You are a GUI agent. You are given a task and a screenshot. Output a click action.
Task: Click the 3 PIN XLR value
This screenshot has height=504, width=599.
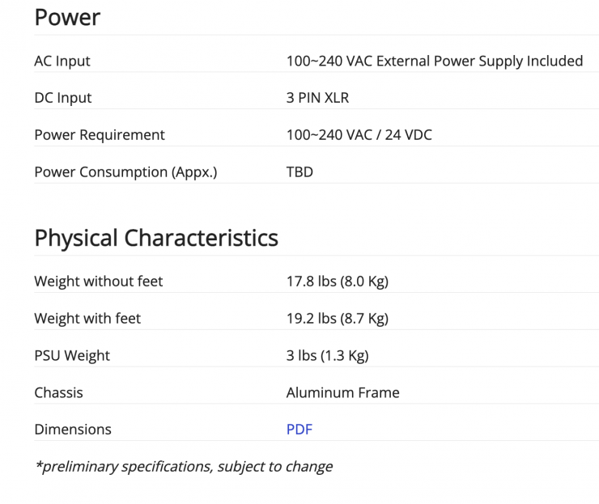[x=317, y=98]
